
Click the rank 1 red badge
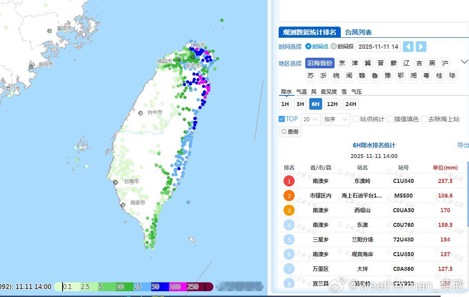tap(289, 181)
